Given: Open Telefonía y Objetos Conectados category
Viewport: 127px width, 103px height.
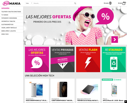Looking at the screenshot, I should pos(11,12).
